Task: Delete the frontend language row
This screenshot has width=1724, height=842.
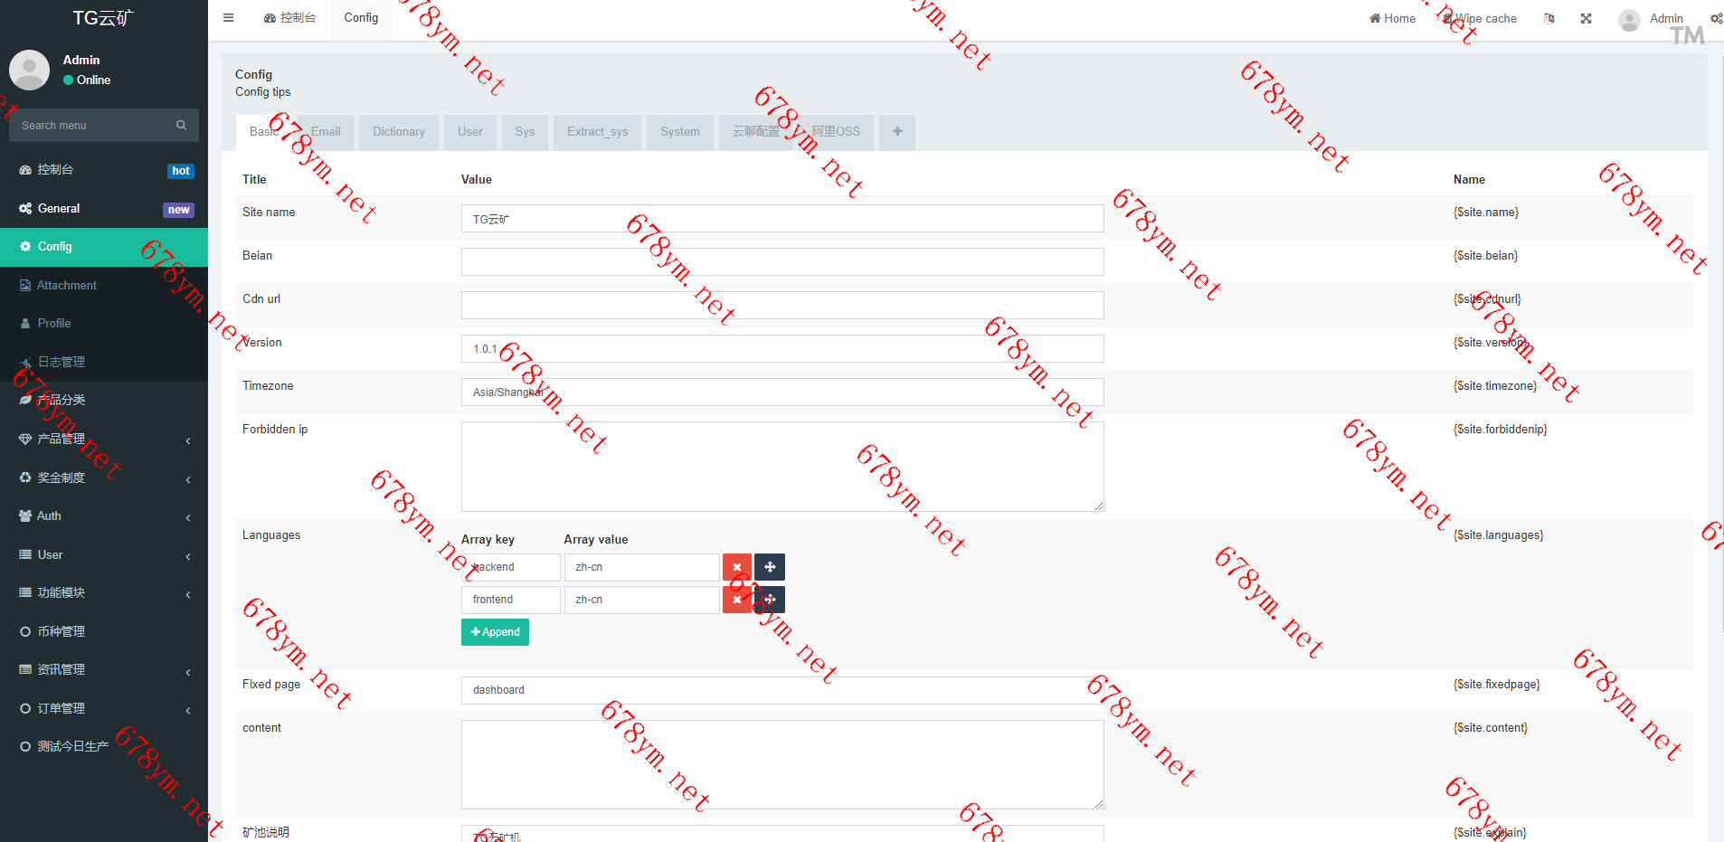Action: click(x=736, y=600)
